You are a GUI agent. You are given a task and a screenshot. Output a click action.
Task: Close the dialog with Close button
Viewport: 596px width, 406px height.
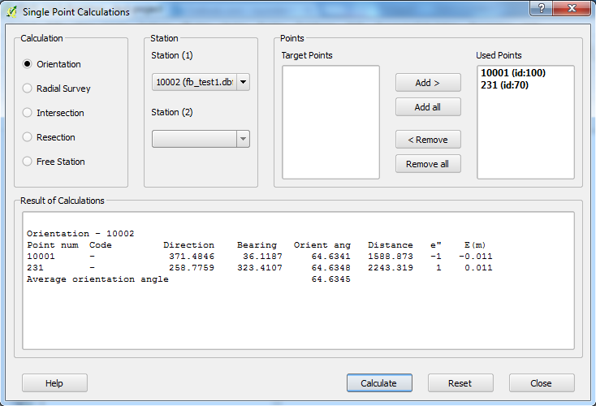coord(542,383)
